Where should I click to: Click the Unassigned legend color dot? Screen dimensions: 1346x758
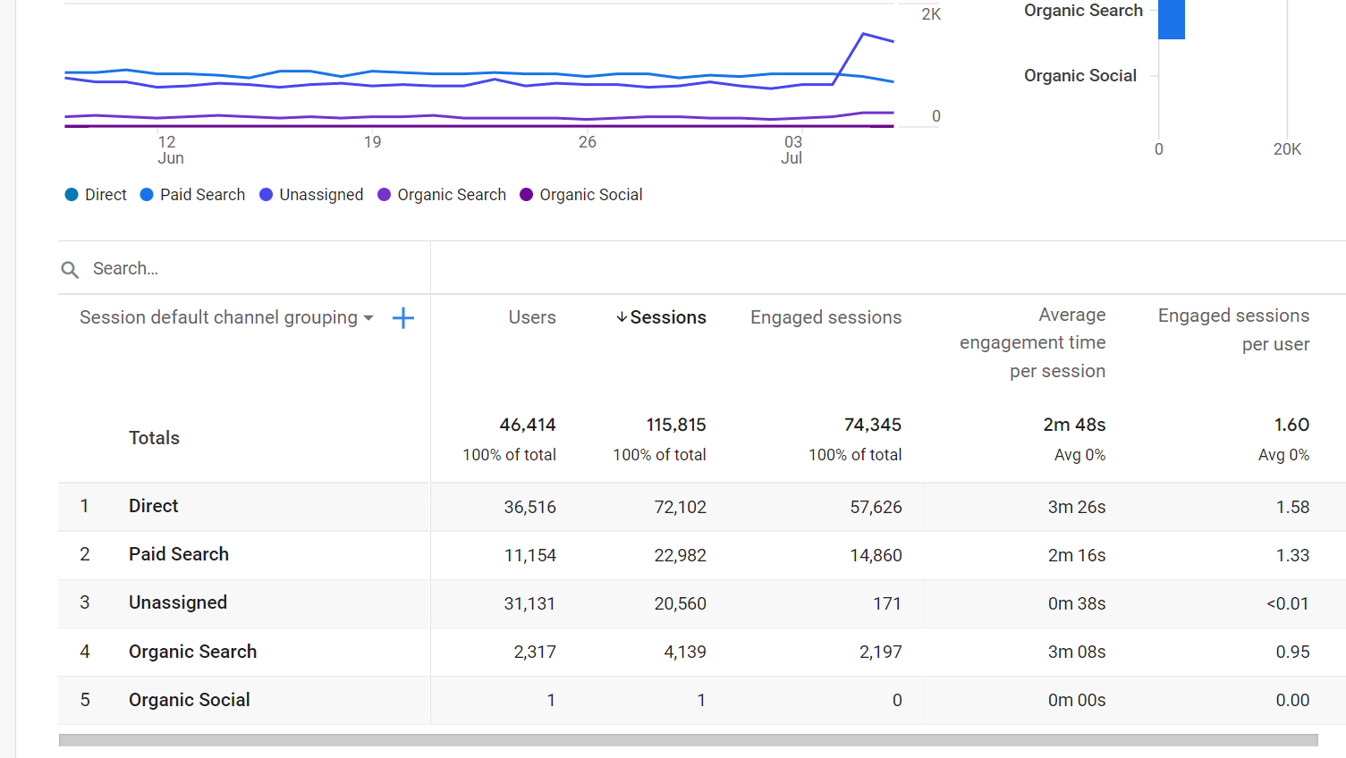[265, 195]
